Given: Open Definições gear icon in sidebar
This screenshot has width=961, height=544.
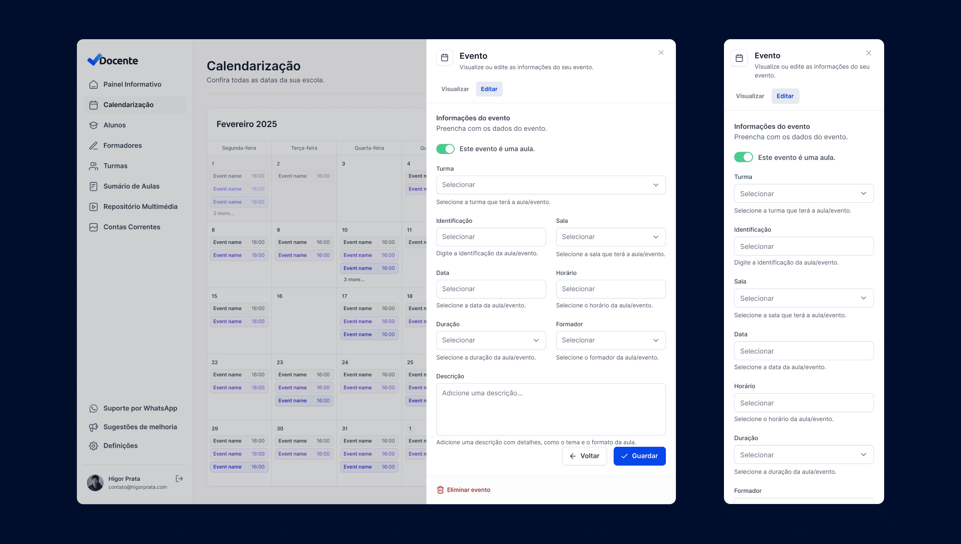Looking at the screenshot, I should pos(93,446).
